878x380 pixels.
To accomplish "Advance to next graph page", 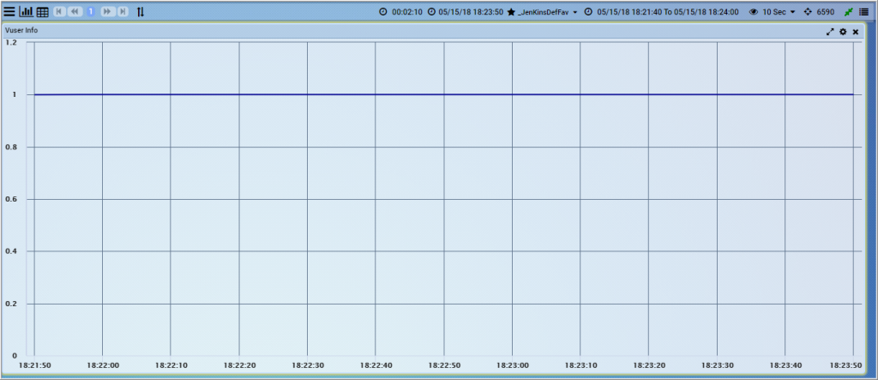I will [107, 11].
